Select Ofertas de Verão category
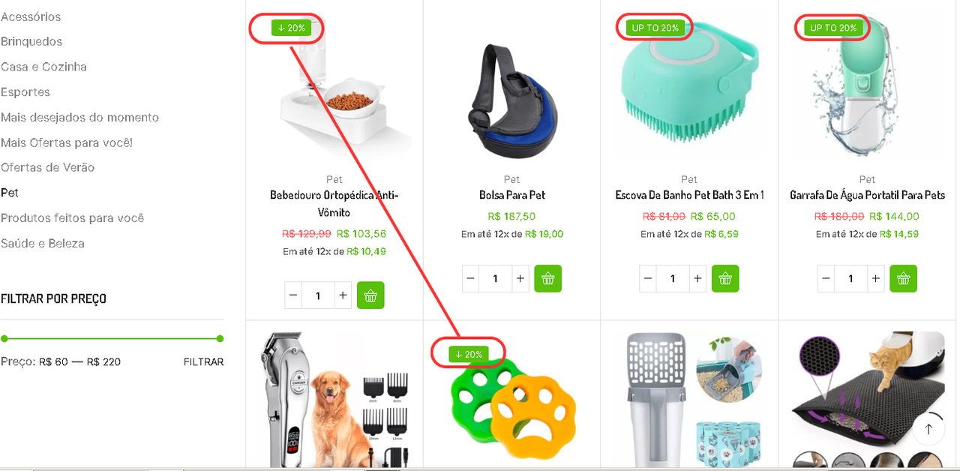 48,167
